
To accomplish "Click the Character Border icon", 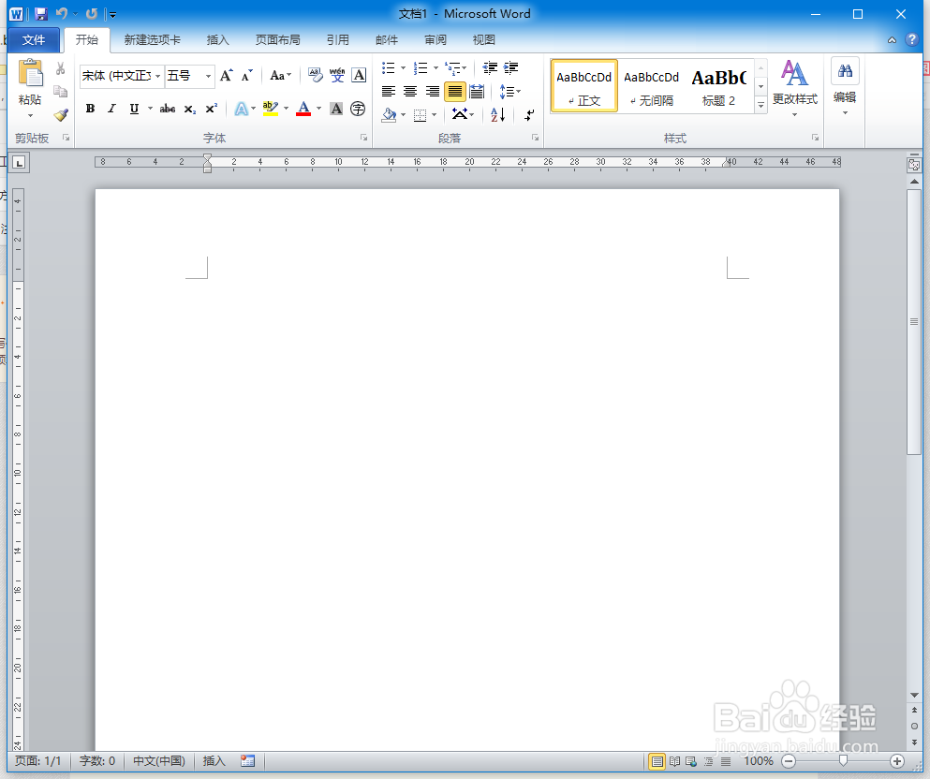I will 359,75.
